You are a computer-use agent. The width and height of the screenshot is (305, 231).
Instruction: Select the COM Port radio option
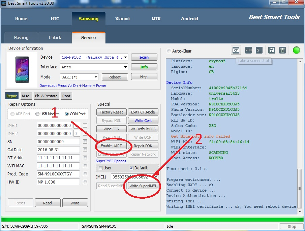(x=67, y=114)
